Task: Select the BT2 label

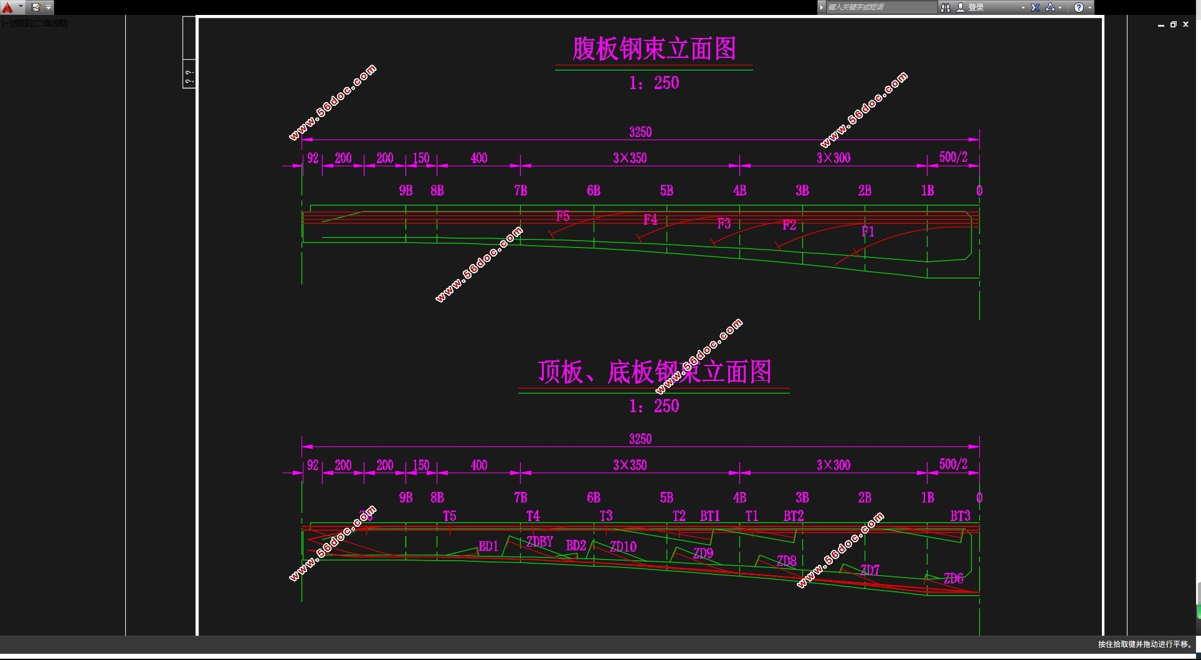Action: [794, 516]
